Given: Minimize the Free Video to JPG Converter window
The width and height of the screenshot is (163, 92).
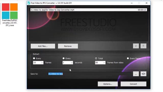Looking at the screenshot, I should pyautogui.click(x=132, y=3).
